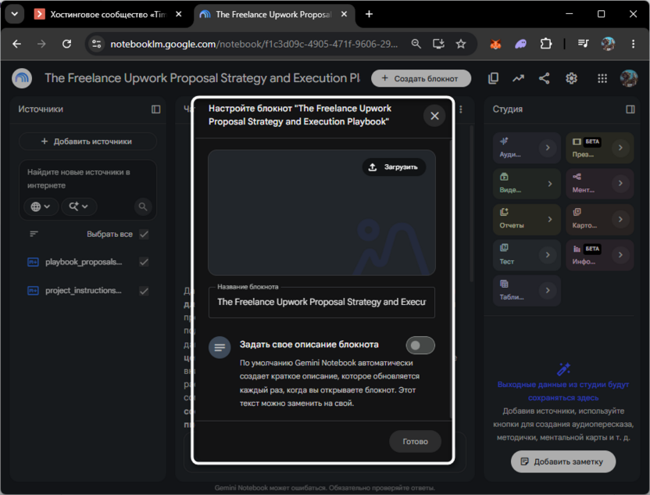Toggle playbook_proposals source checkbox
This screenshot has width=650, height=495.
pos(144,262)
